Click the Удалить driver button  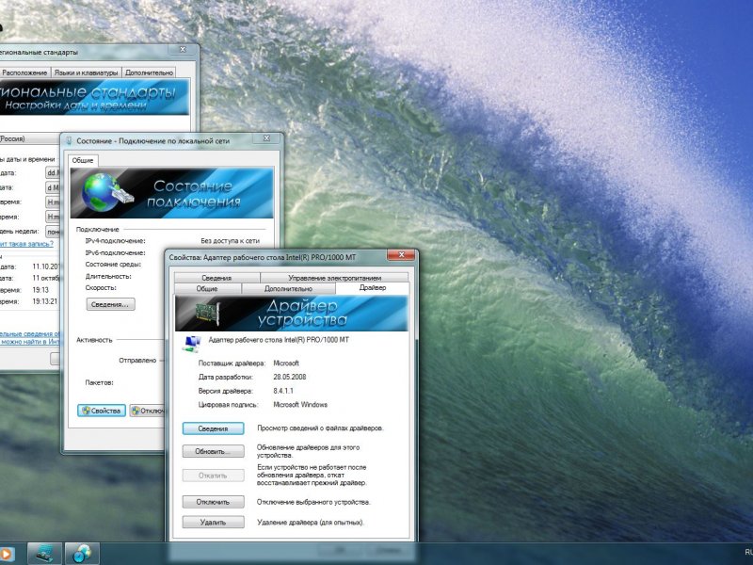(214, 523)
